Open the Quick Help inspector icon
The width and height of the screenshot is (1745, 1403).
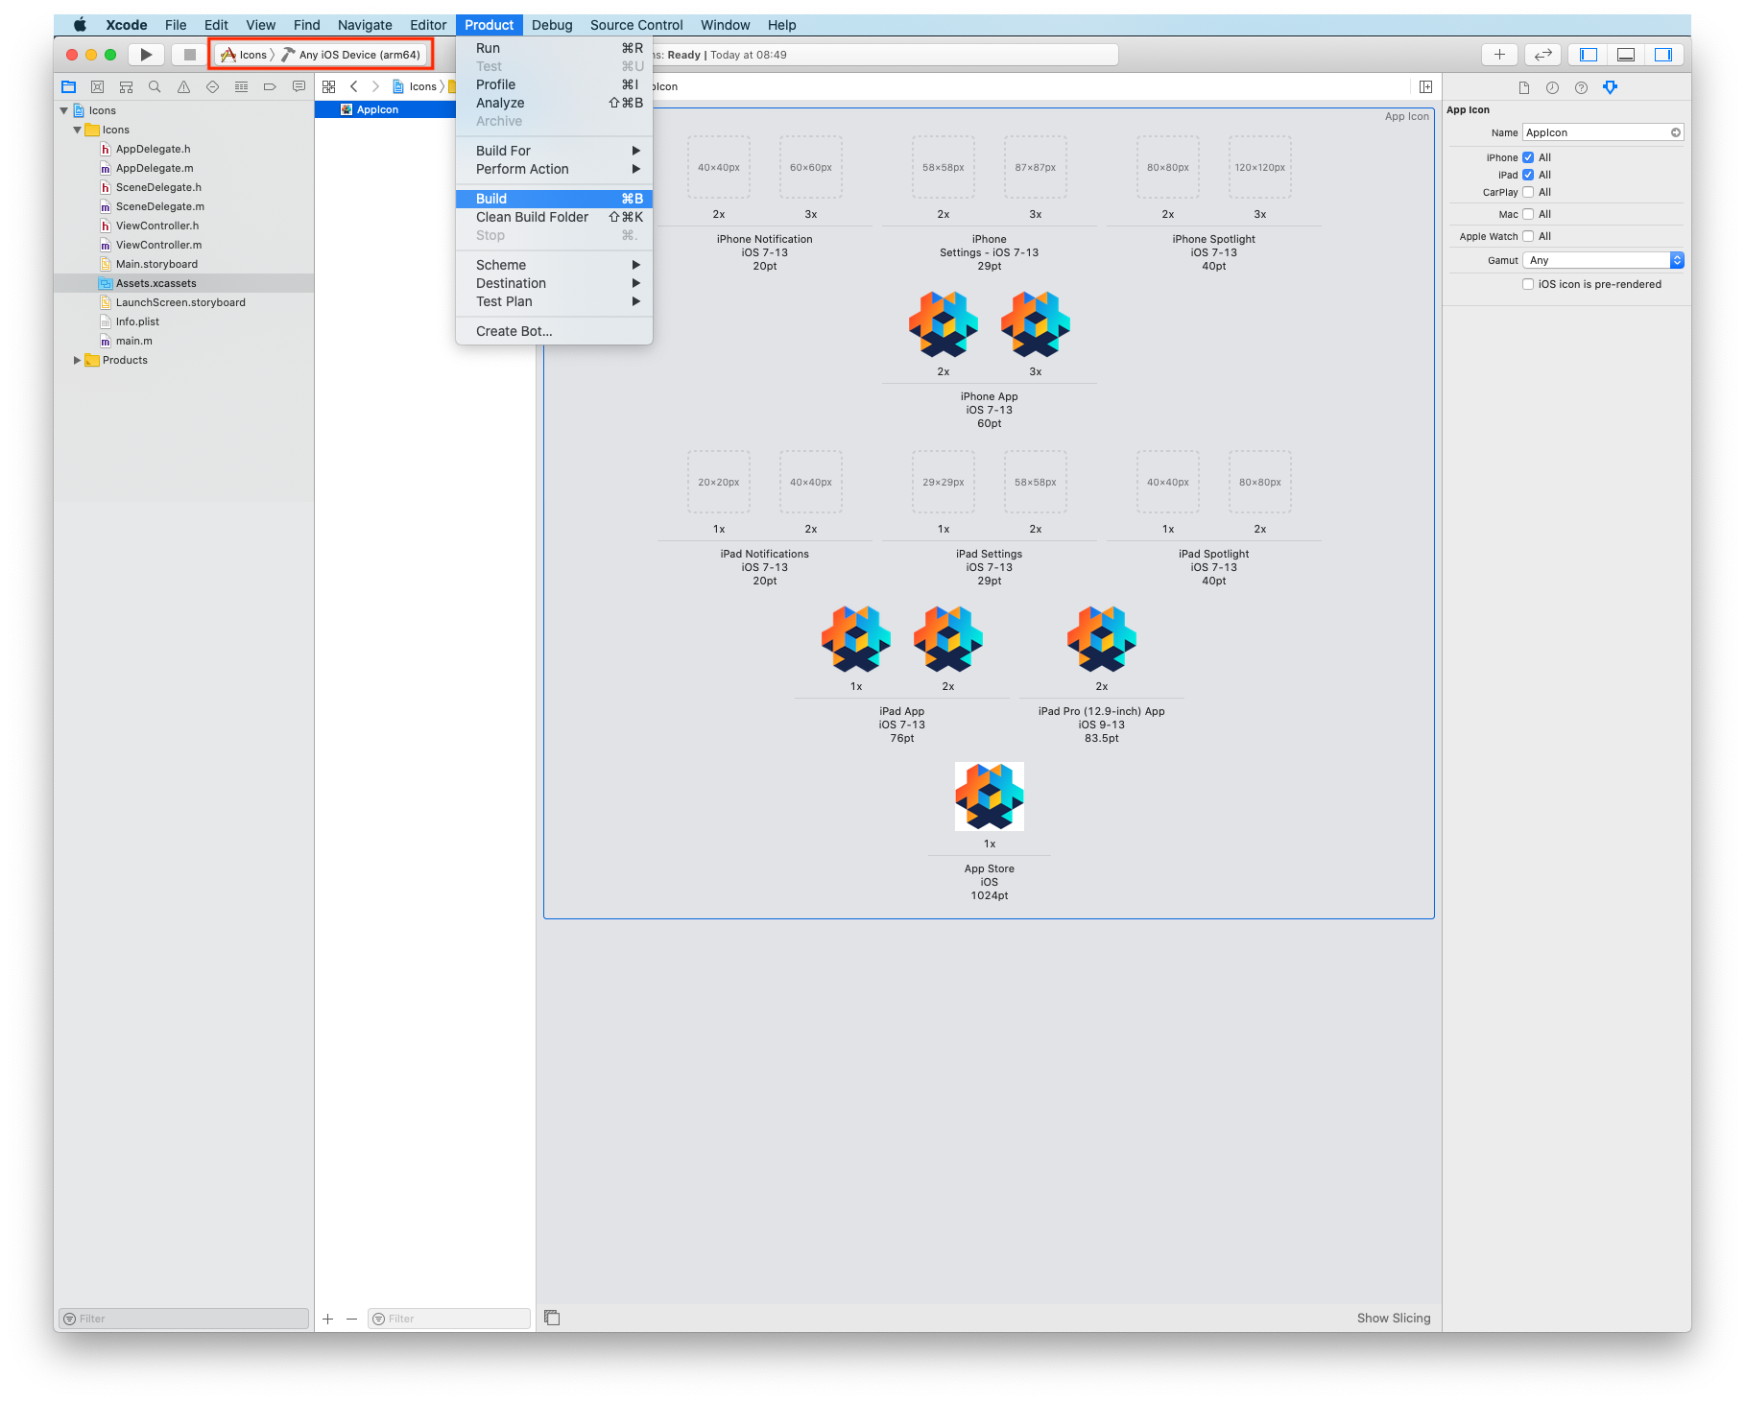[1581, 87]
